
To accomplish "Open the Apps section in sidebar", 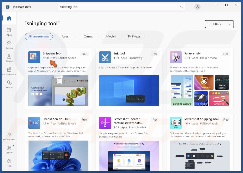I will point(9,32).
